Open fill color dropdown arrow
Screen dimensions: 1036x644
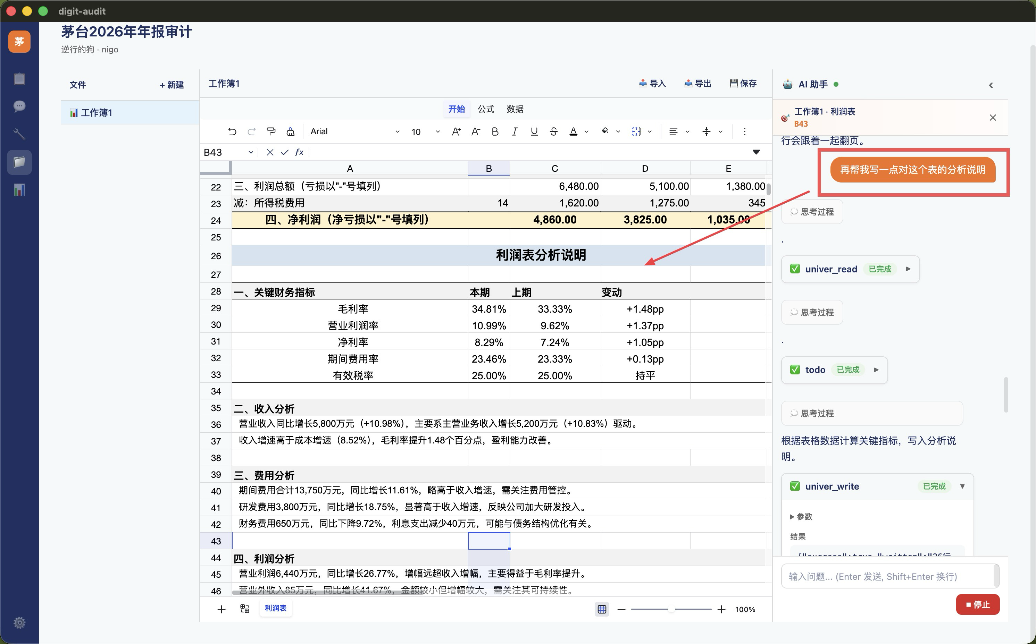click(x=618, y=132)
